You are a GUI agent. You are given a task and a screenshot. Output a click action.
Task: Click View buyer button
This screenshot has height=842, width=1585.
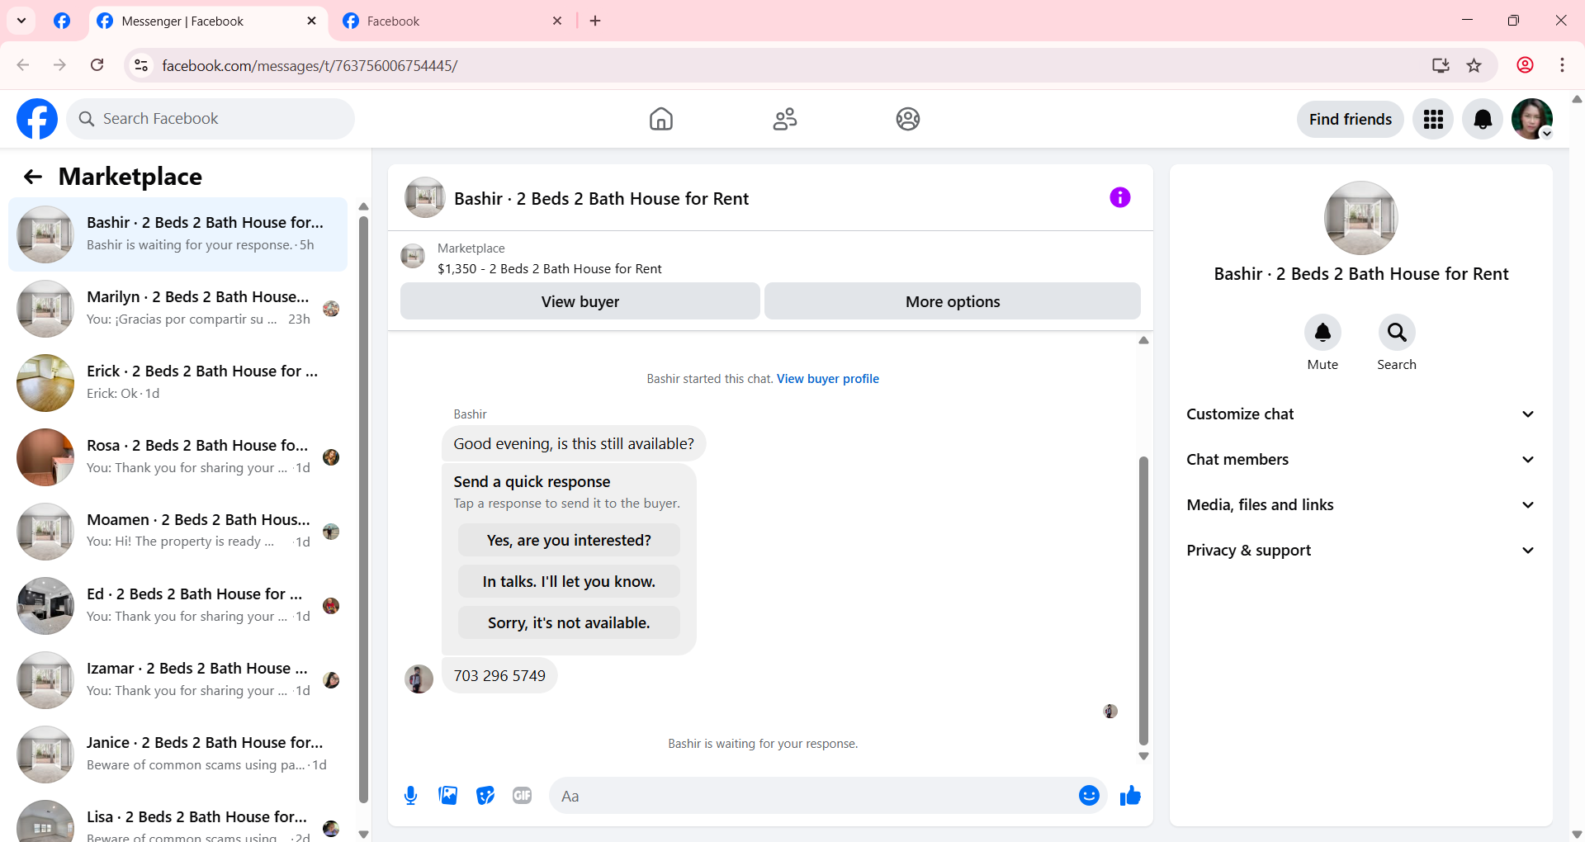pos(580,301)
